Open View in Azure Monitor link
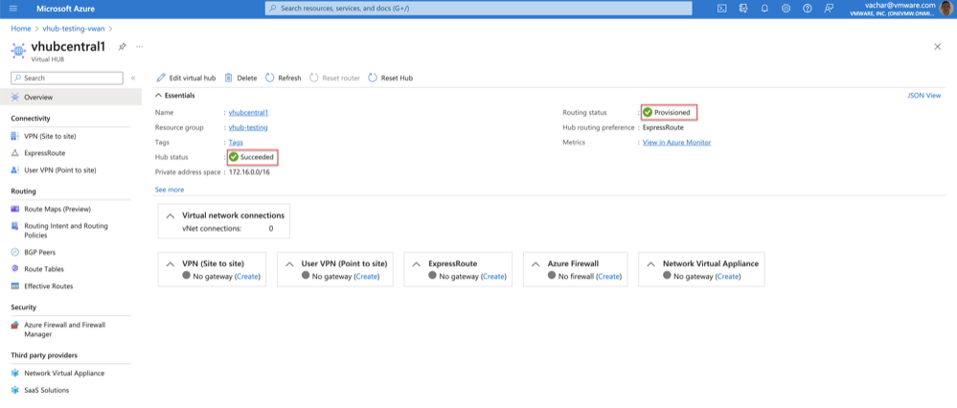 point(676,142)
